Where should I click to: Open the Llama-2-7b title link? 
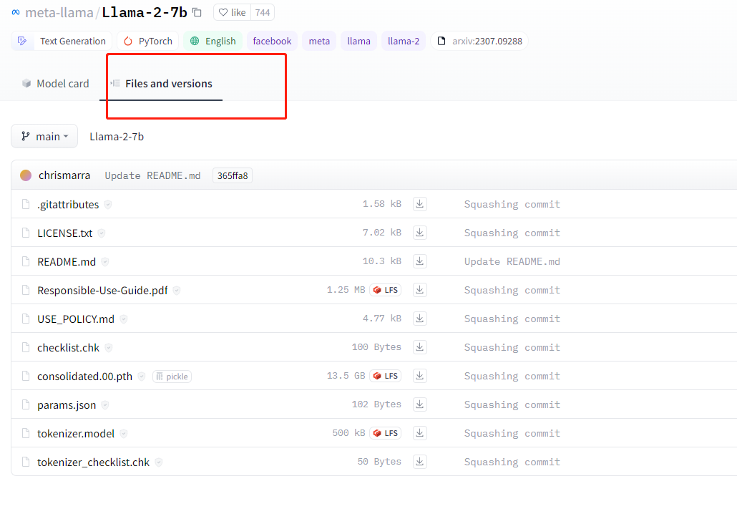pyautogui.click(x=145, y=13)
